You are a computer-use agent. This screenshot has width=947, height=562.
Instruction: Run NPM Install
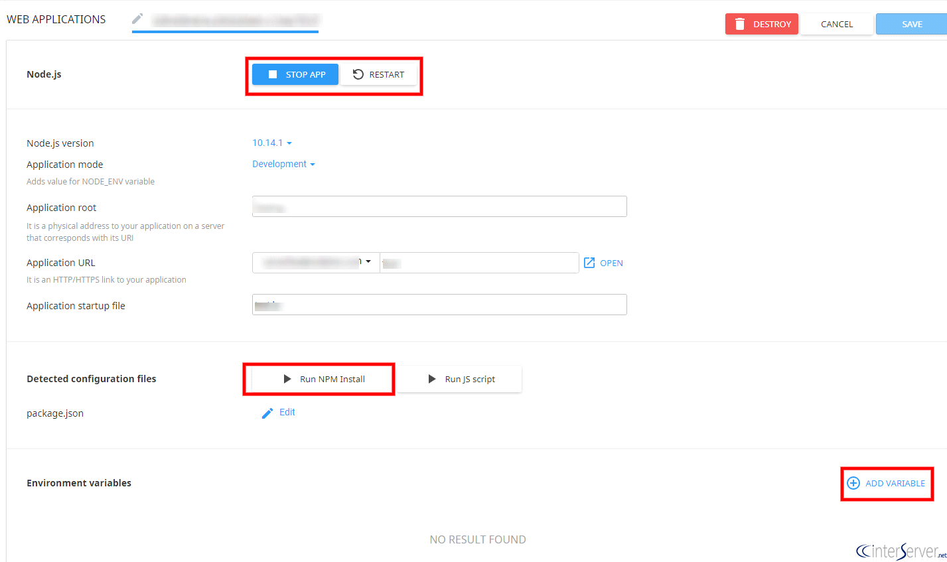pos(324,379)
